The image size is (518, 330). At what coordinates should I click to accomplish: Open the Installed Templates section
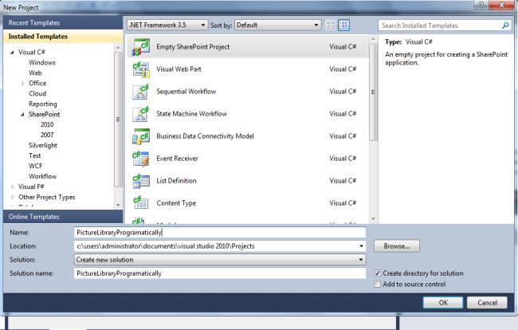click(x=63, y=37)
